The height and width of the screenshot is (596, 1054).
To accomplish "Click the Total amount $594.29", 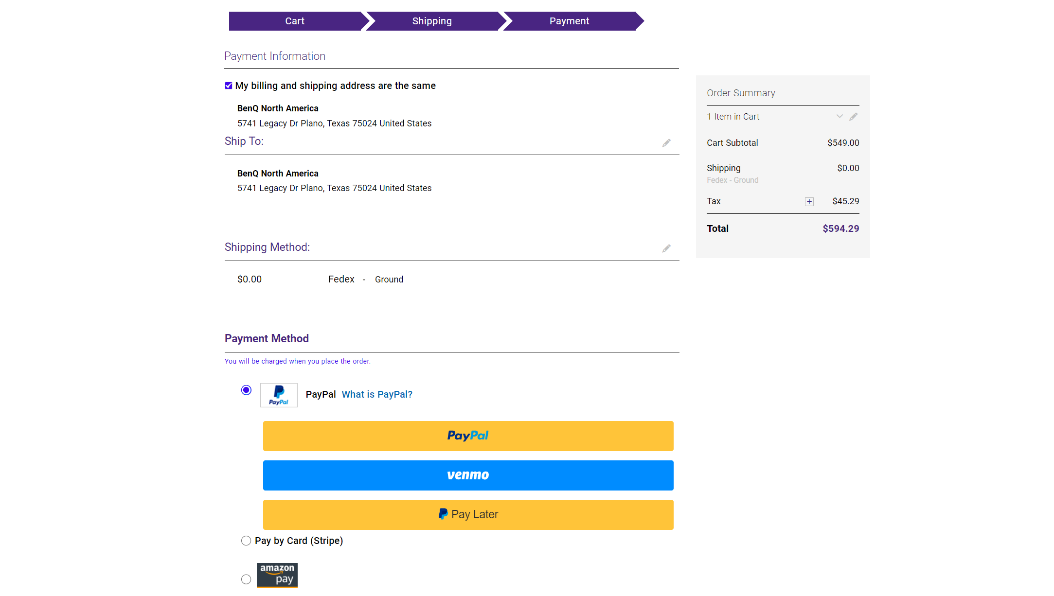I will coord(840,228).
